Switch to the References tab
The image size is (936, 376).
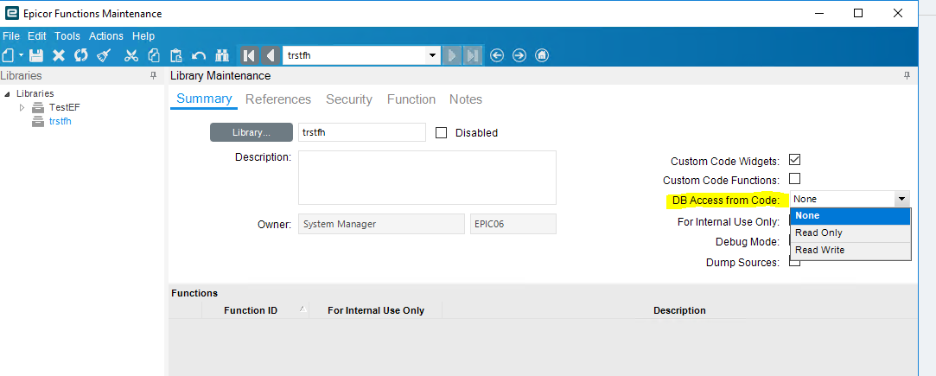pos(278,99)
